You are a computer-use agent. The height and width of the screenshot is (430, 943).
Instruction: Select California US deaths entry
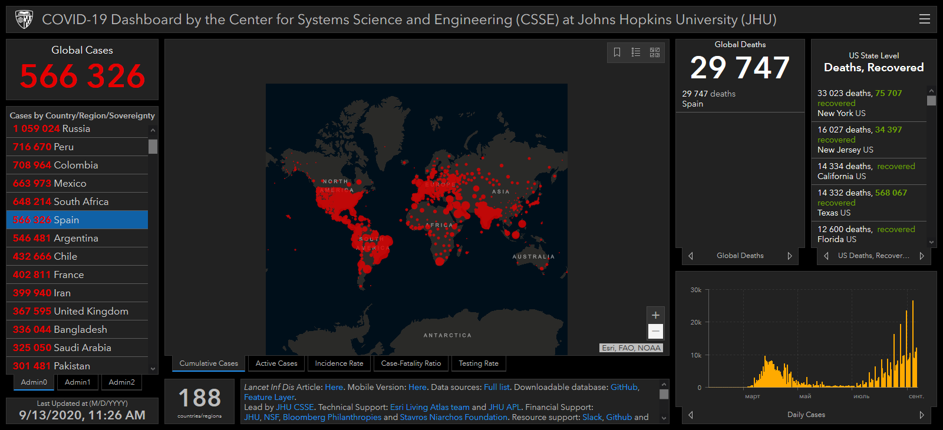(x=869, y=171)
